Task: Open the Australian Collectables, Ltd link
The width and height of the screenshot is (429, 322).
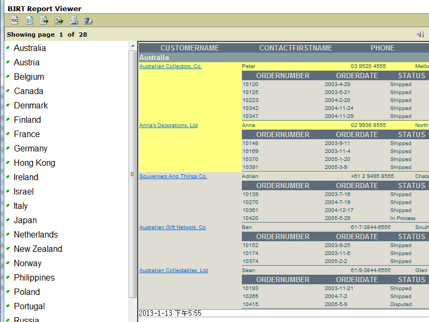Action: click(x=173, y=270)
